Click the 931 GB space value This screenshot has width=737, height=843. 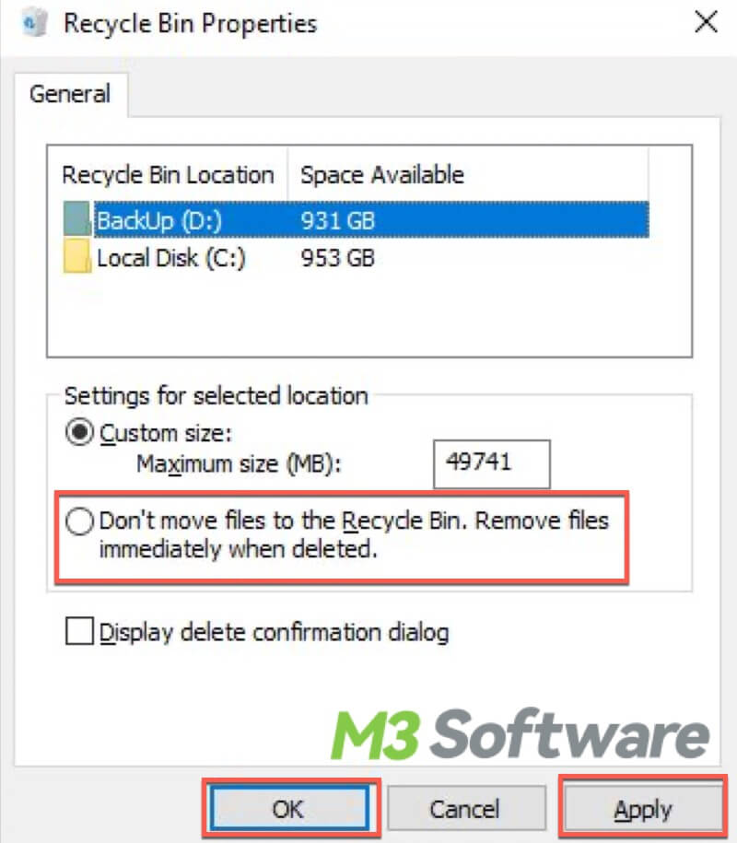coord(337,220)
